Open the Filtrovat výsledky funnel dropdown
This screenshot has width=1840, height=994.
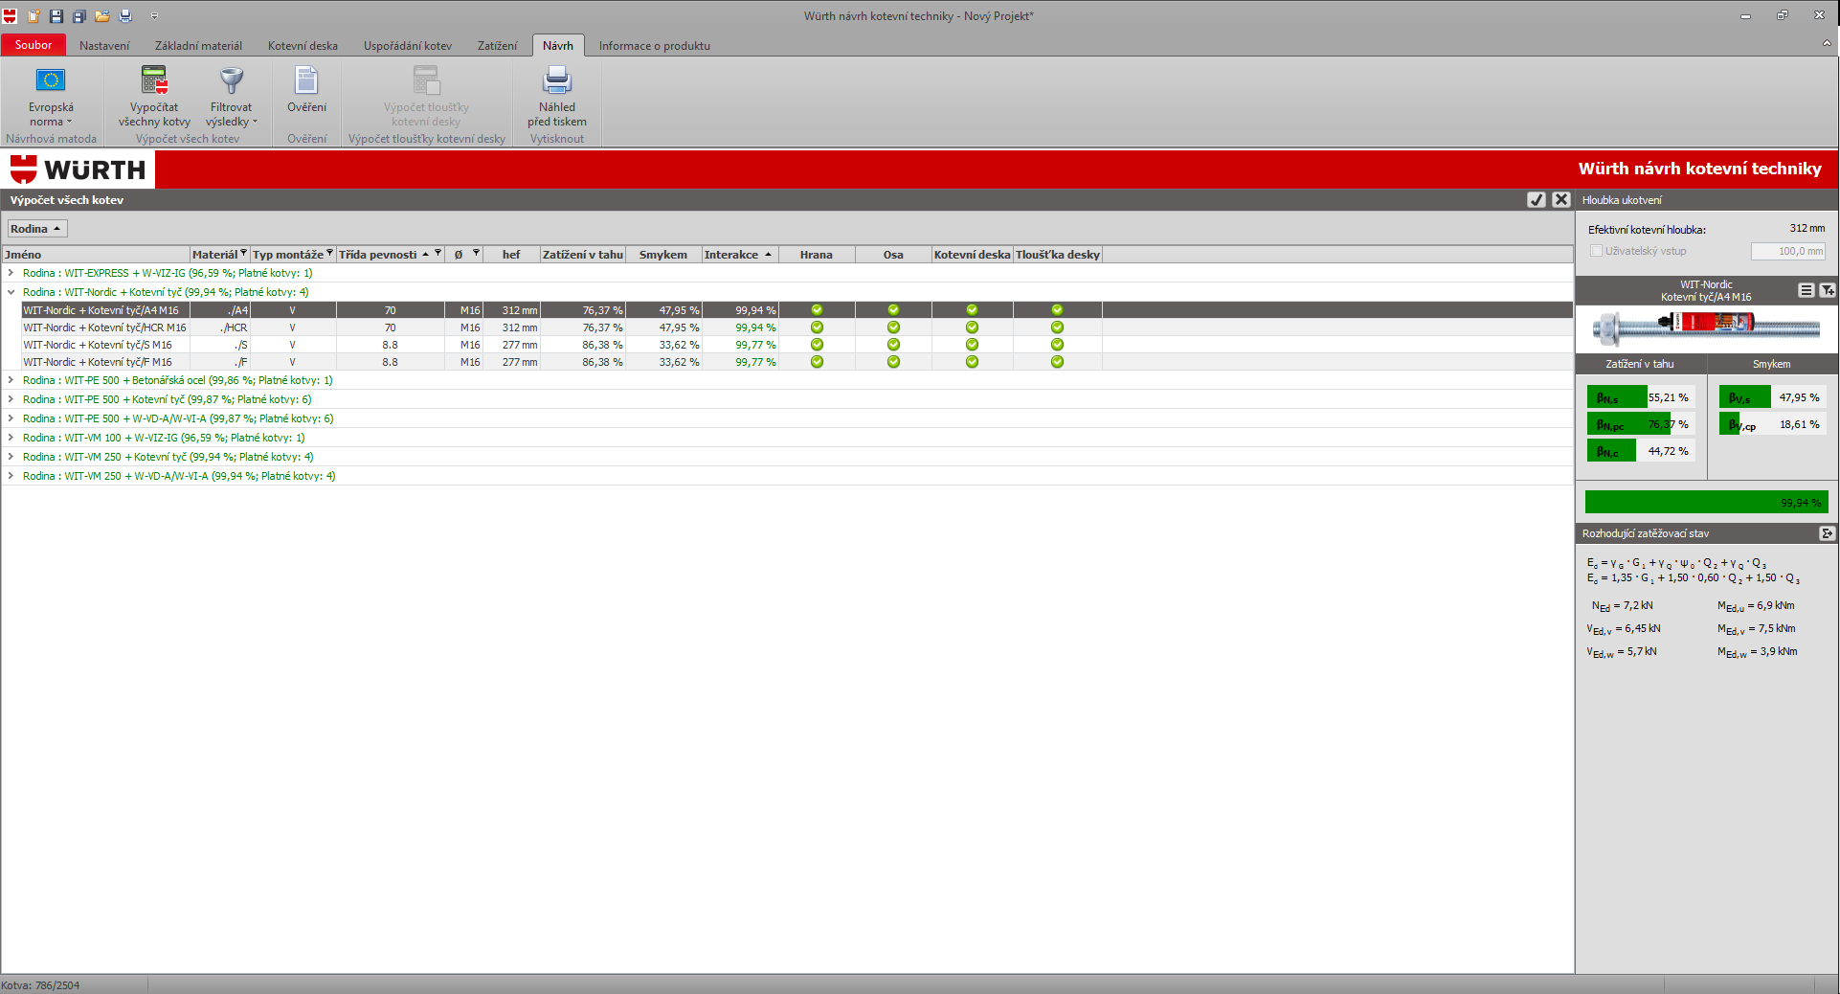click(231, 97)
